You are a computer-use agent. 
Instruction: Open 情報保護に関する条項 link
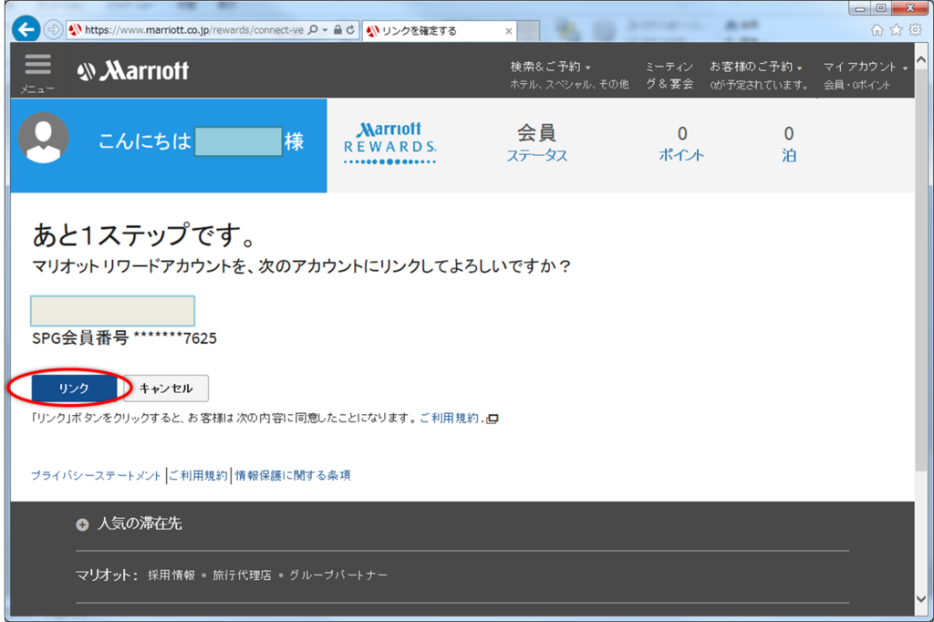[293, 475]
